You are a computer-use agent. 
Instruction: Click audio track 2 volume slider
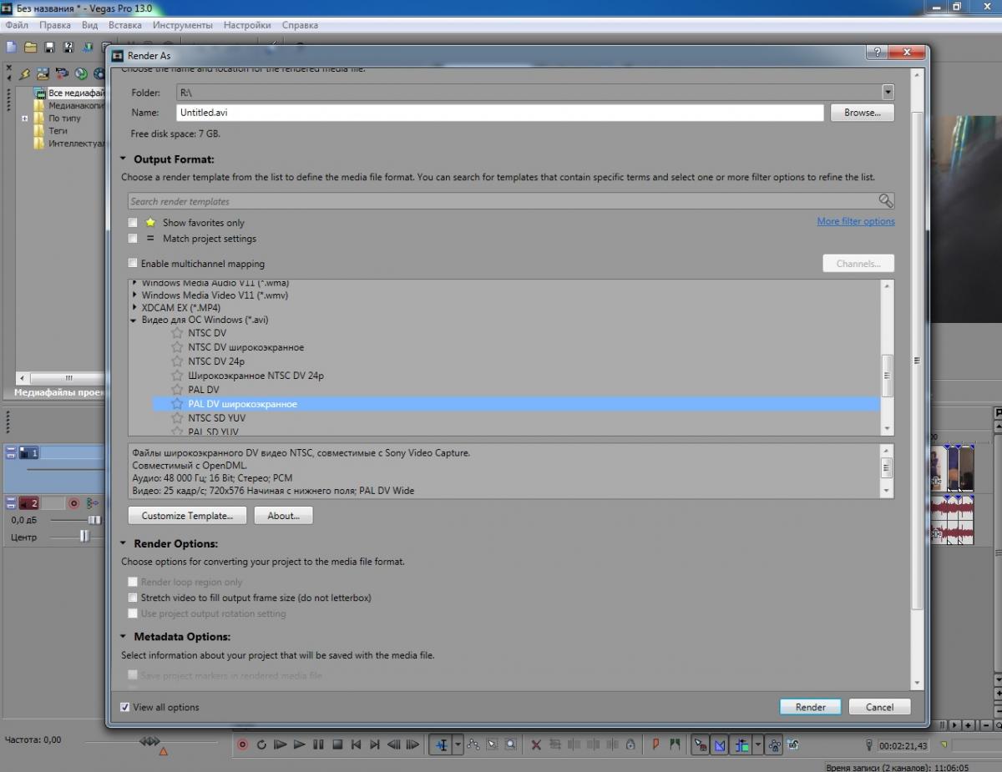click(x=94, y=520)
